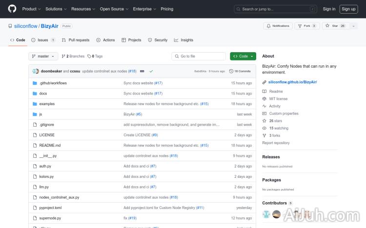Click the MIT license link

point(278,98)
